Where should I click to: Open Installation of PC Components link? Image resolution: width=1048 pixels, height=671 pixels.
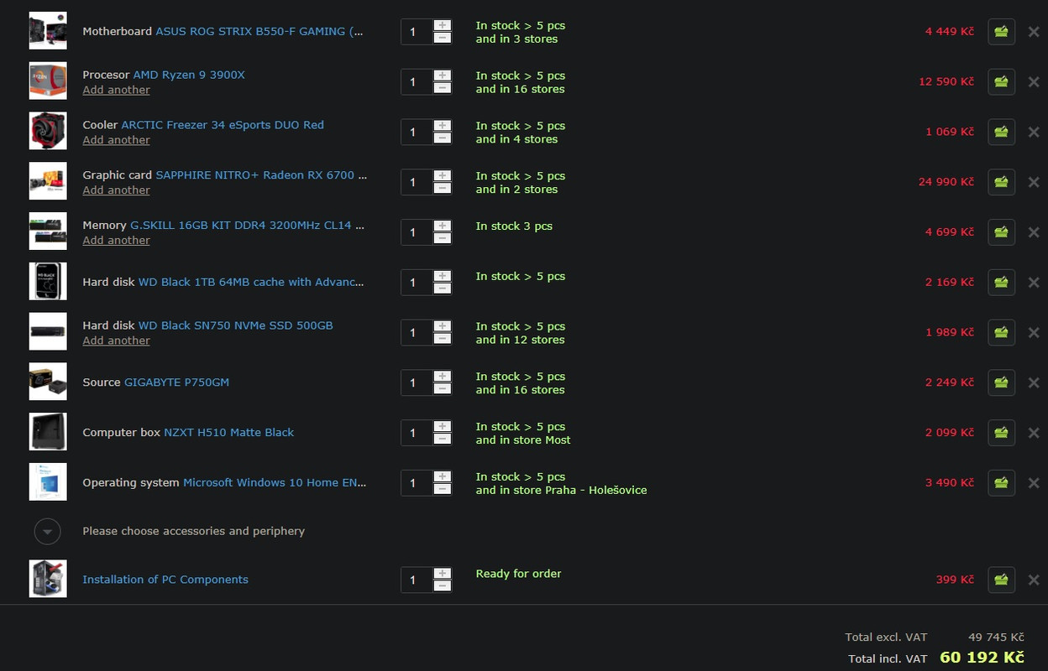(165, 580)
